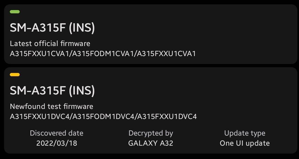This screenshot has width=299, height=159.
Task: Click the green status indicator bar
Action: pyautogui.click(x=15, y=12)
